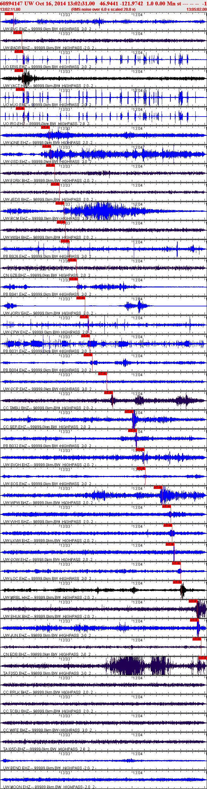This screenshot has width=207, height=789.
Task: Select the UW MOON EHZ station label
Action: pos(17,787)
